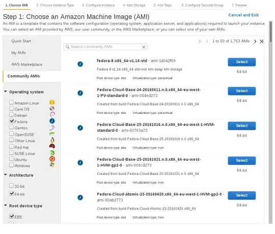The image size is (275, 234).
Task: Click Fedora icon for Fedora-Cloud-Base-25-20161016 AMI
Action: click(x=80, y=128)
